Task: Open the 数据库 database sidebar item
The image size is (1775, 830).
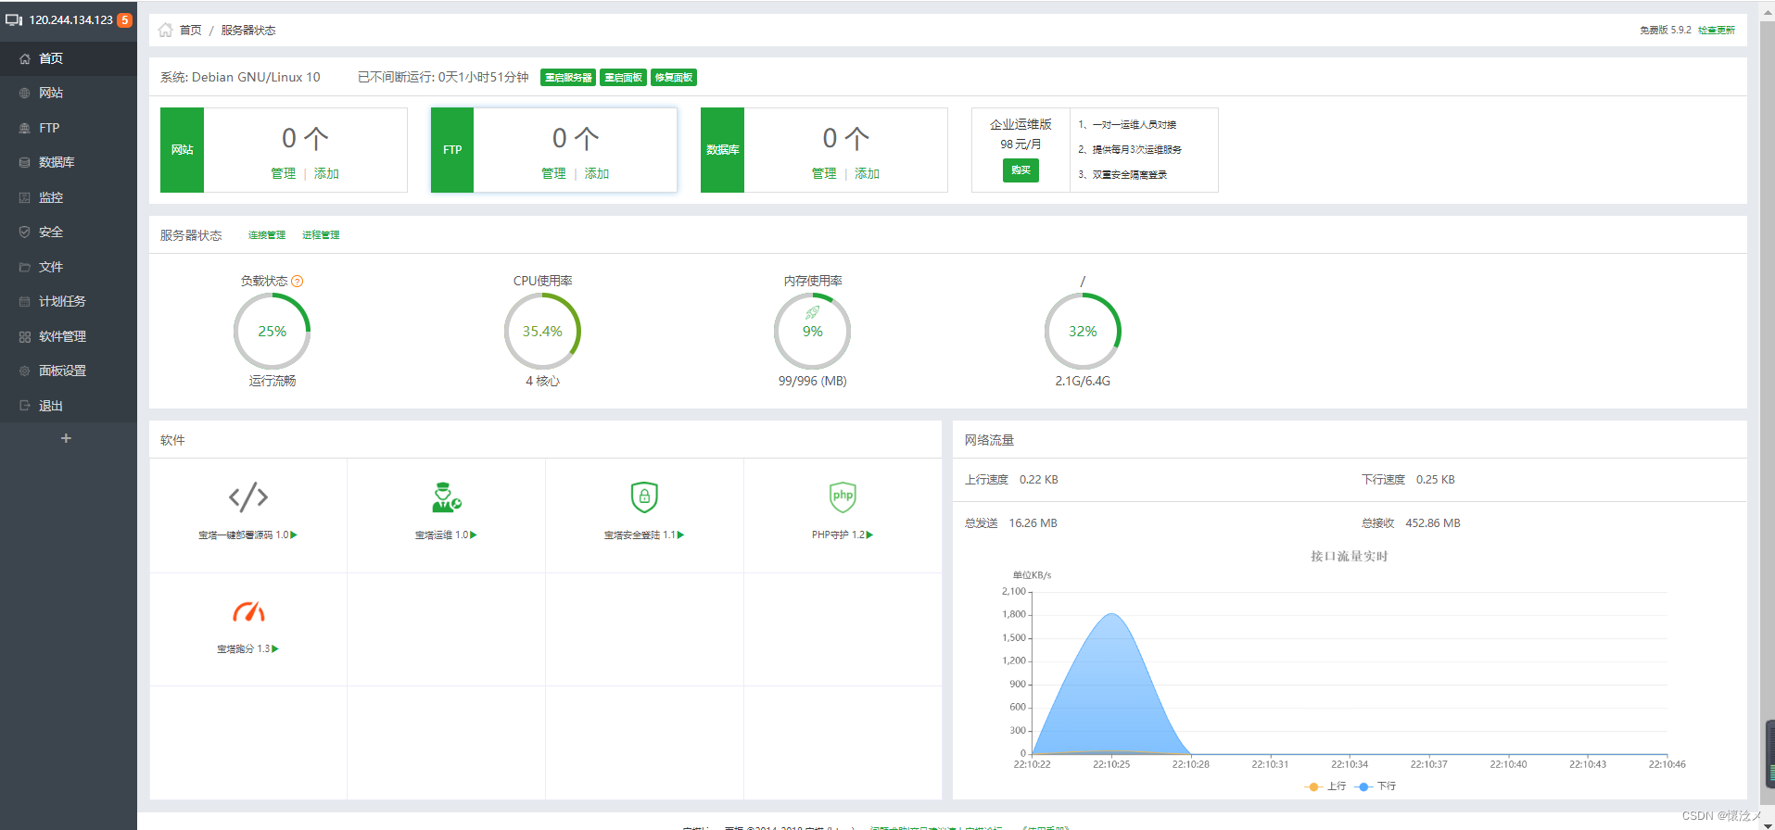Action: click(x=69, y=162)
